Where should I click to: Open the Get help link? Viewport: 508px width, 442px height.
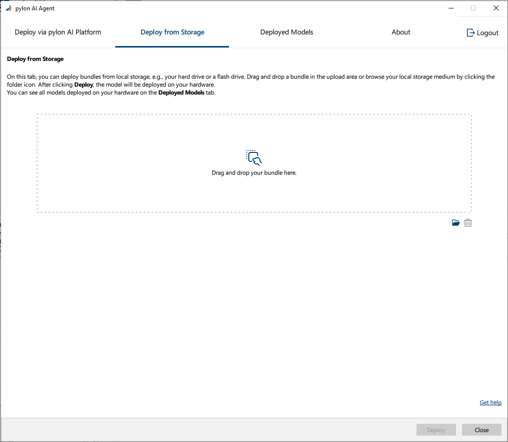[x=491, y=402]
